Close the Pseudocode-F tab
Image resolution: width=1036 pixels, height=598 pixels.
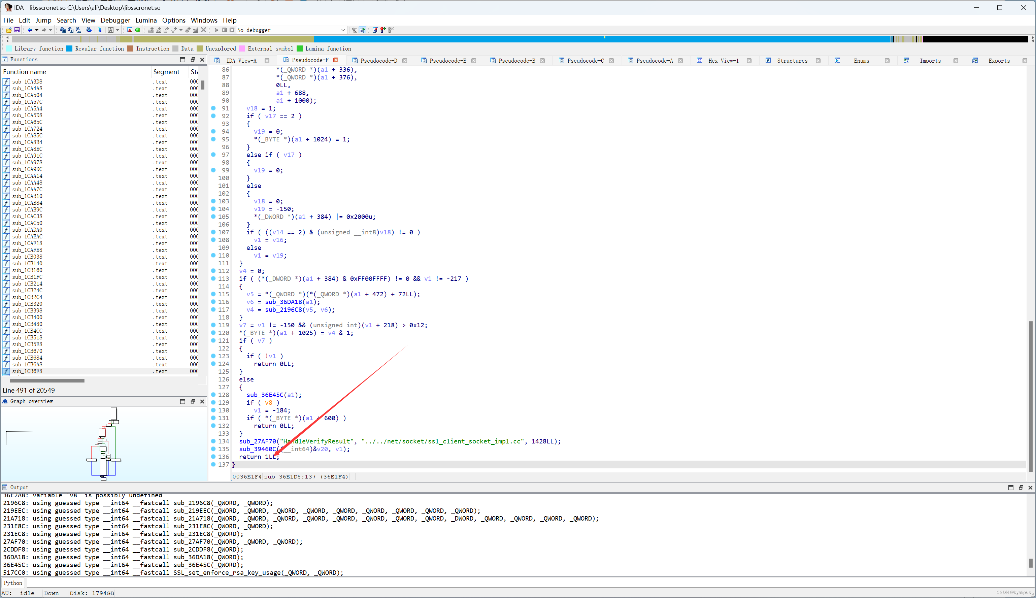(x=336, y=60)
